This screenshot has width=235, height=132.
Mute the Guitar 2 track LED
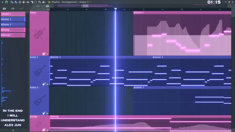click(x=47, y=113)
